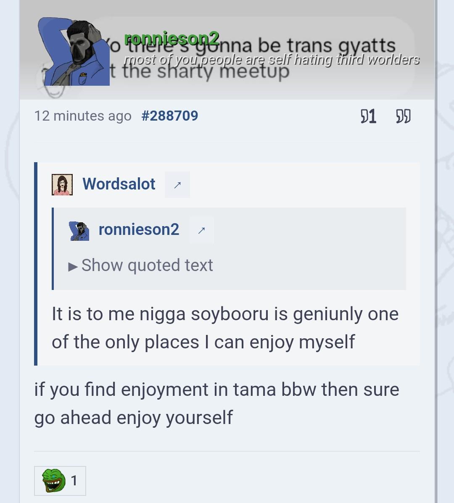454x503 pixels.
Task: Click the quote icon showing 1 reply
Action: click(368, 116)
